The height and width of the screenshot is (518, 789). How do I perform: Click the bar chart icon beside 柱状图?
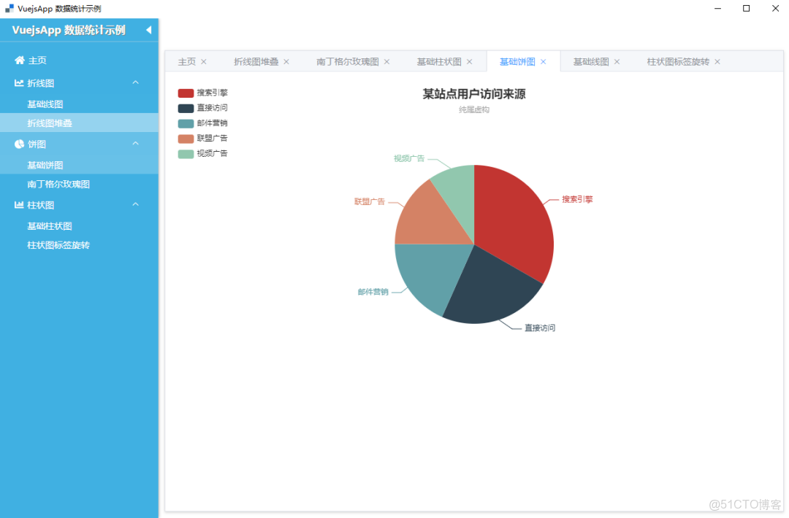coord(18,205)
